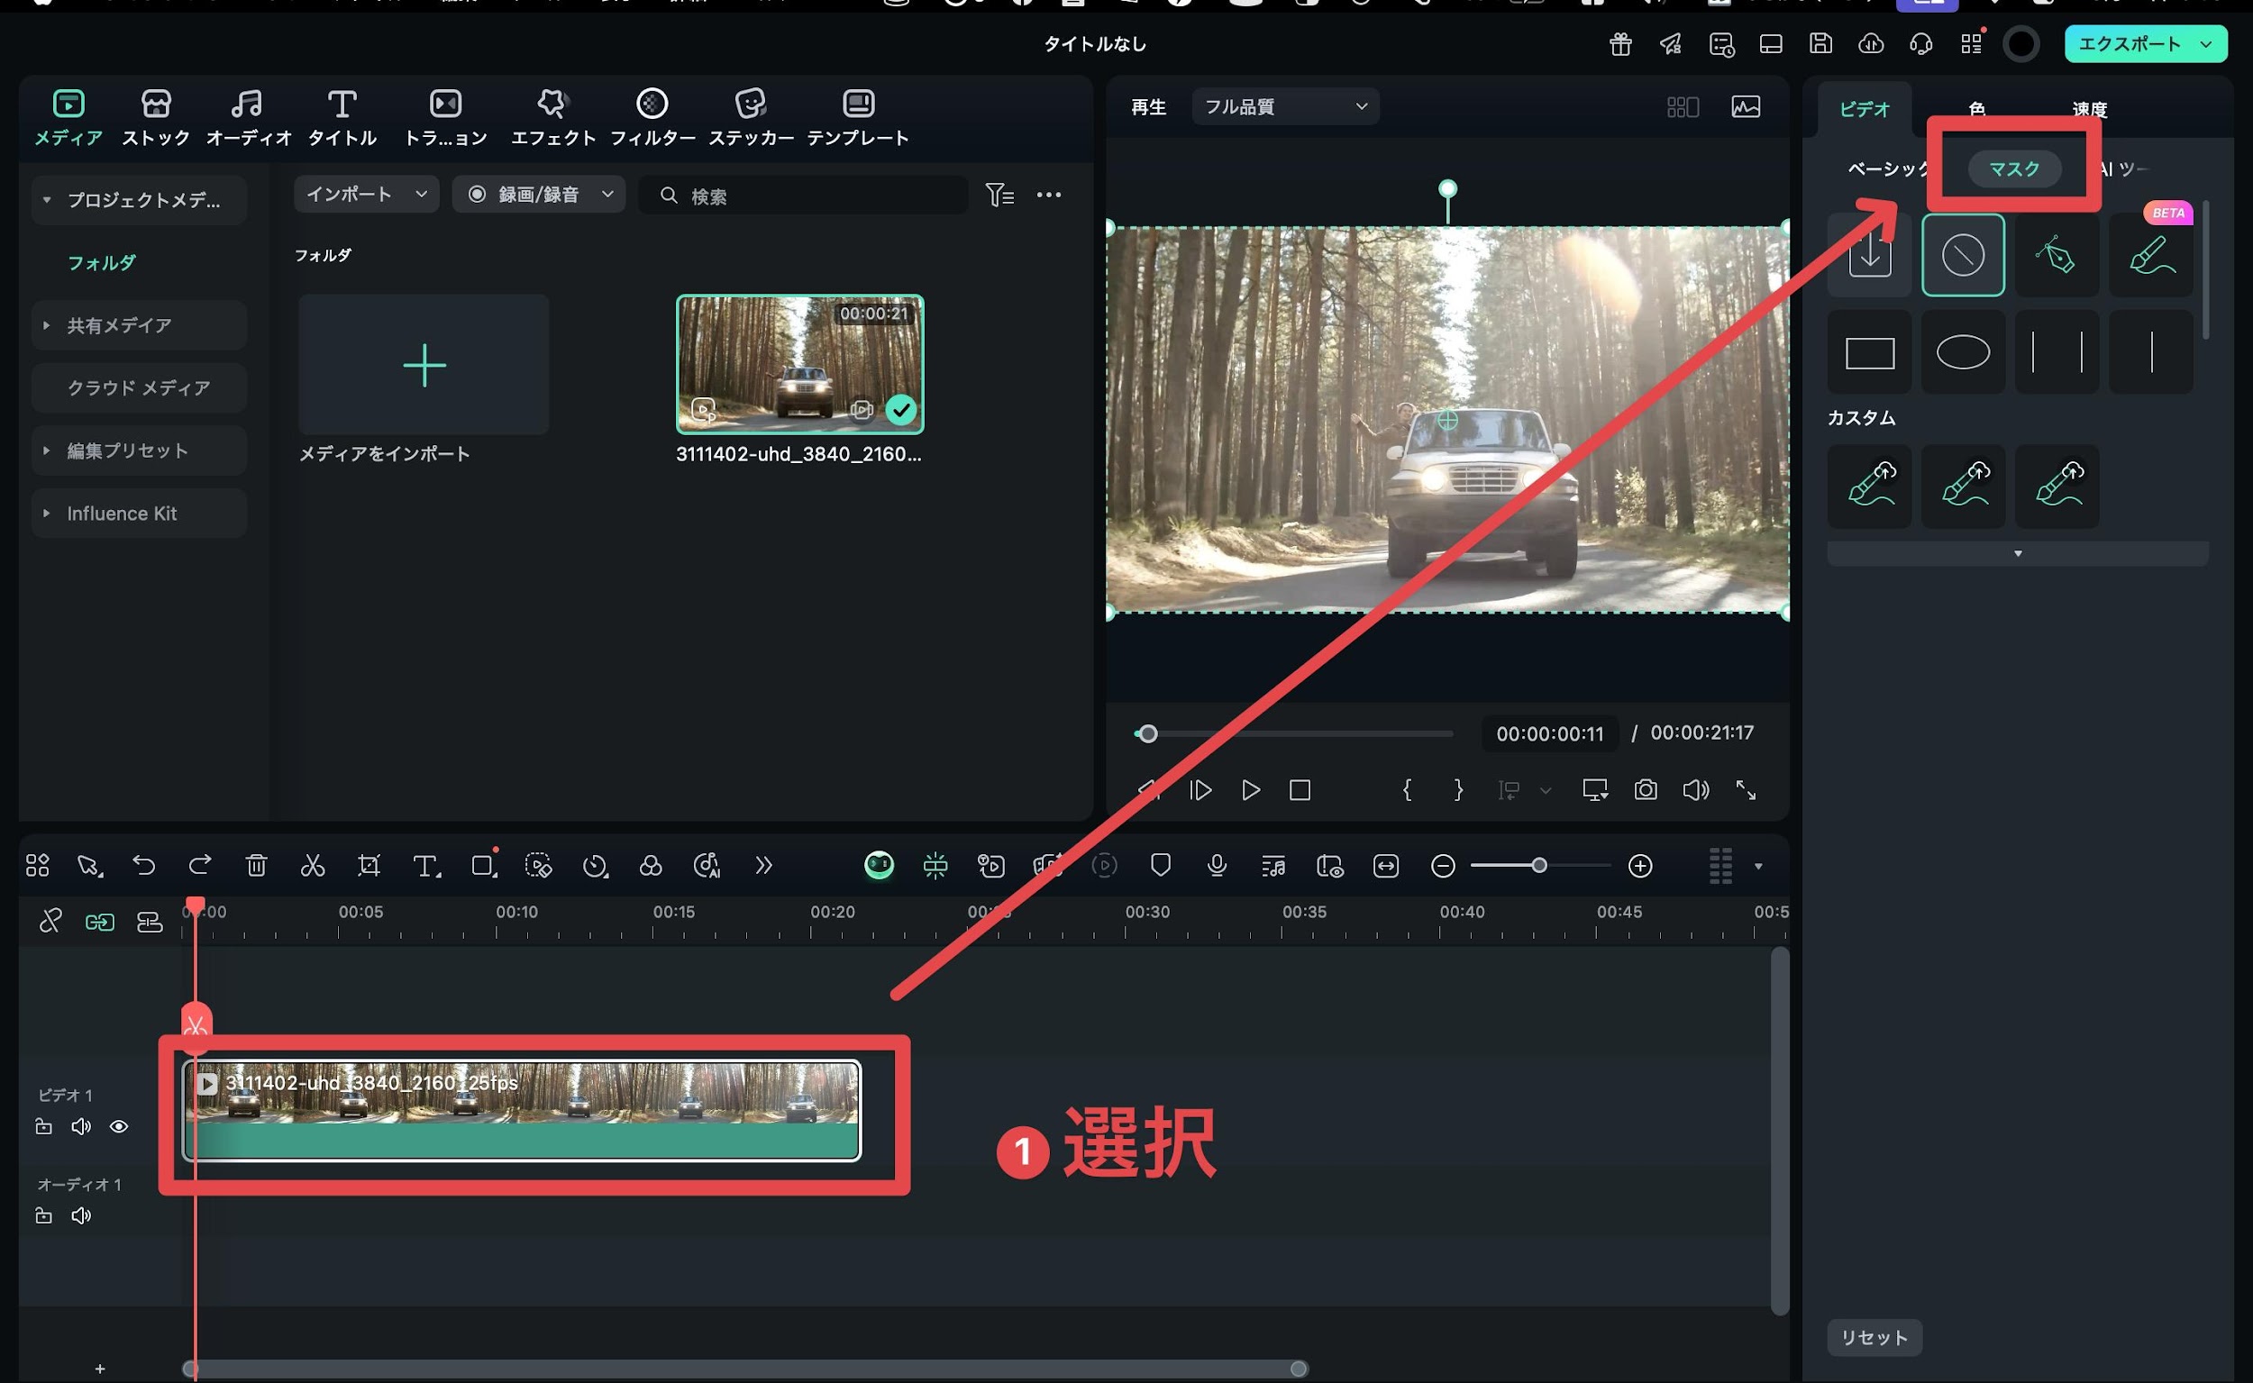Open the Cloud Media folder
This screenshot has height=1383, width=2253.
(x=138, y=387)
